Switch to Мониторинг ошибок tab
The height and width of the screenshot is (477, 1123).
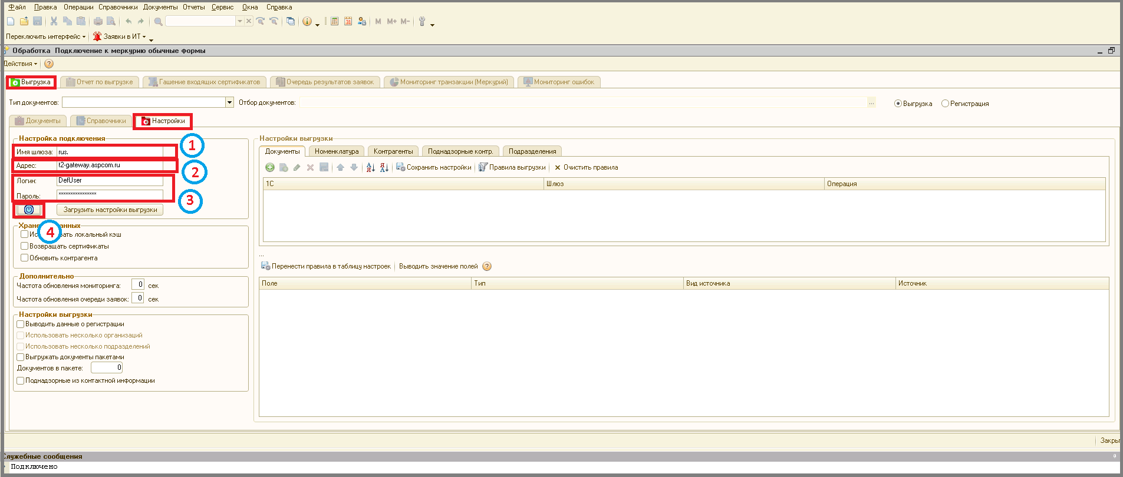pos(559,82)
